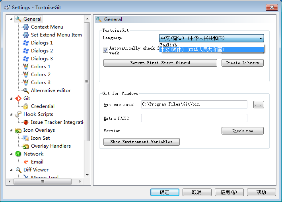Click the Extra PATH input field
This screenshot has width=282, height=202.
[x=194, y=118]
